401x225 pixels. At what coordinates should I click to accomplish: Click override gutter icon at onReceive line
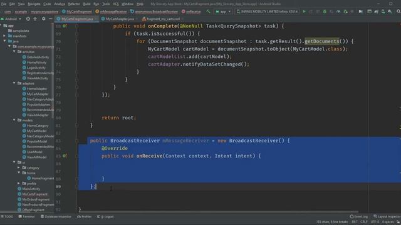(65, 156)
